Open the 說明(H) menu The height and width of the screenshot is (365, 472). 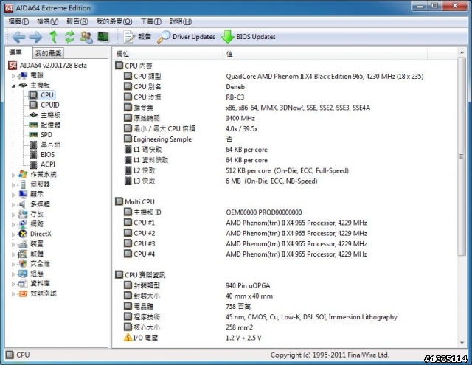click(x=180, y=21)
